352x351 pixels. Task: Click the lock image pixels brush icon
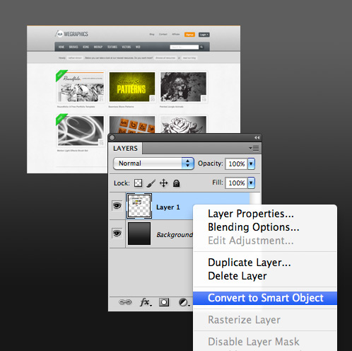click(151, 183)
